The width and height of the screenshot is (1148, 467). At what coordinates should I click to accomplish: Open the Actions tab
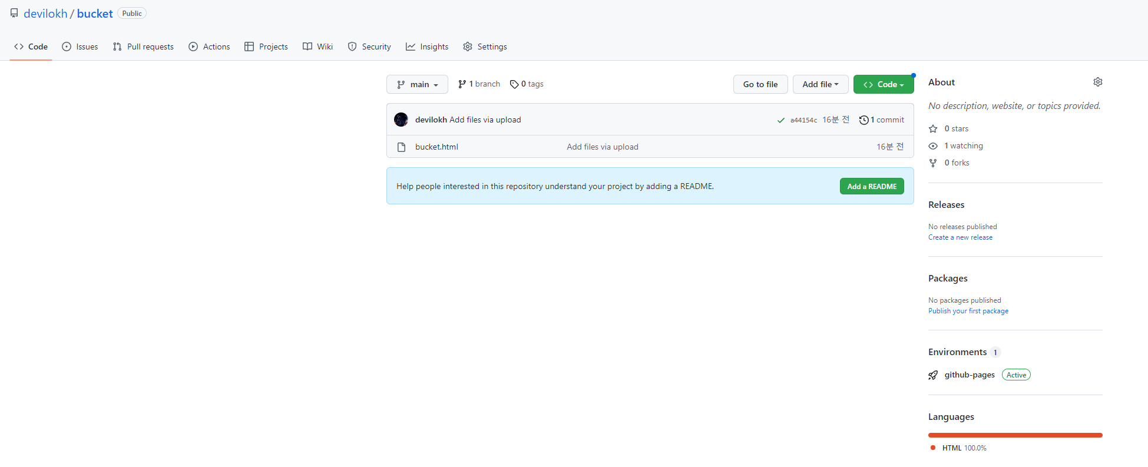point(209,47)
